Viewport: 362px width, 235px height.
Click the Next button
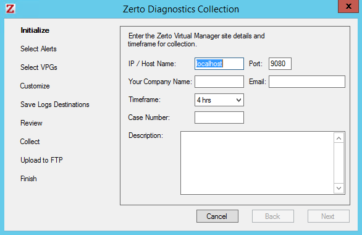(329, 216)
